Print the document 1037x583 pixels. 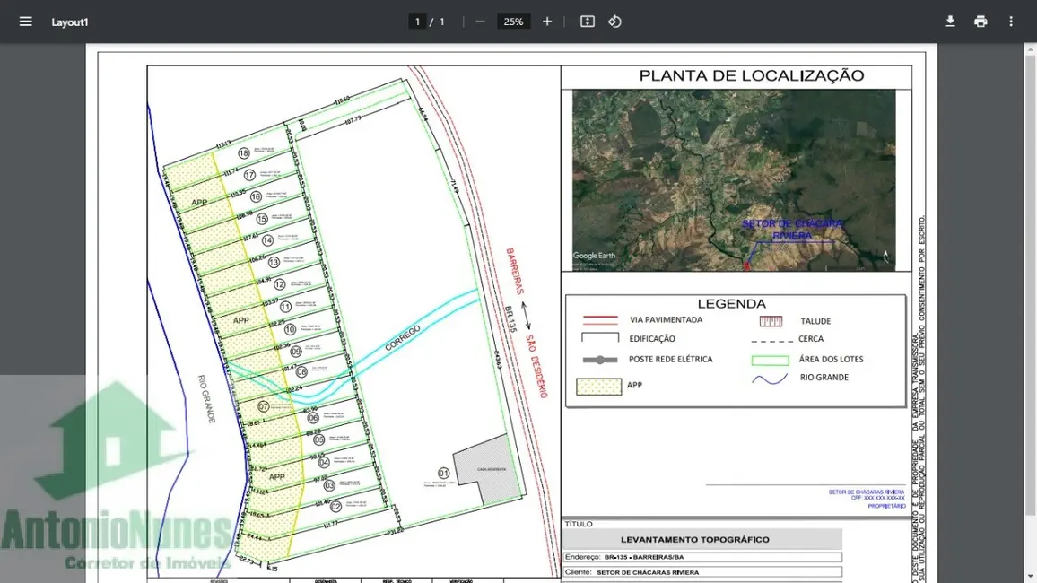(x=980, y=22)
